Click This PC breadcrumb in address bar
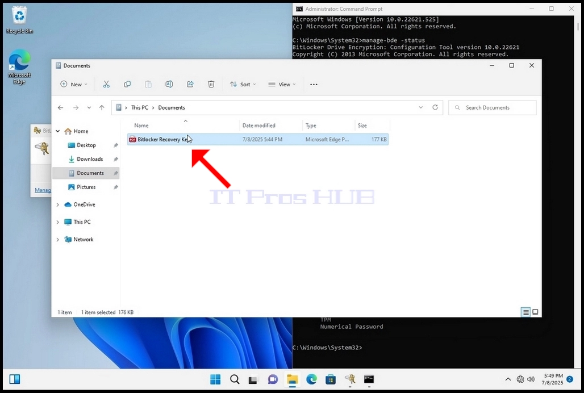584x393 pixels. click(140, 107)
